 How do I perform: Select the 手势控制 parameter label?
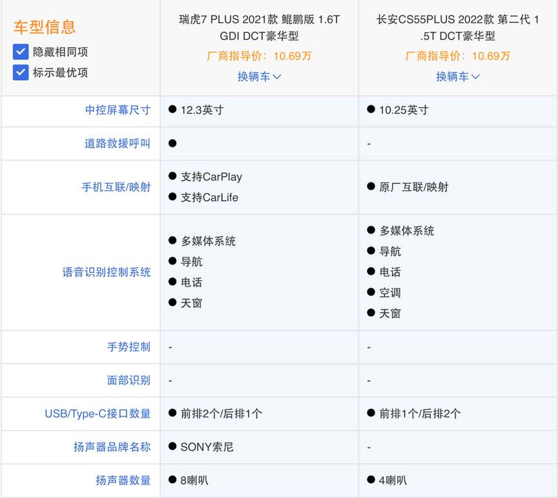pos(129,347)
